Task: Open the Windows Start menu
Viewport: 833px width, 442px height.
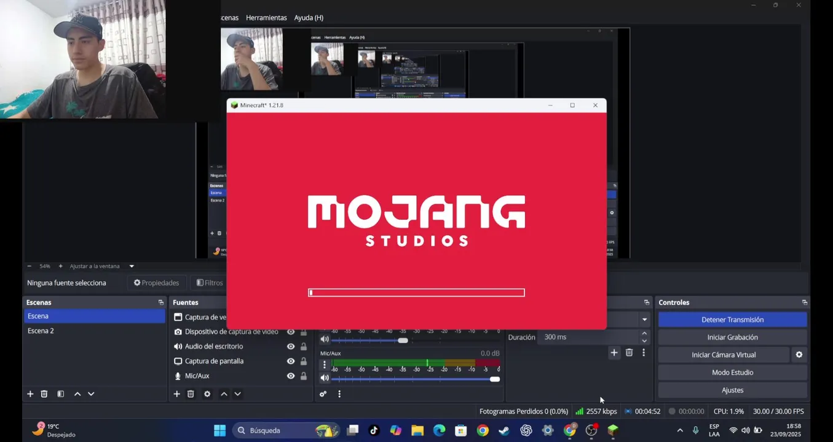Action: (x=219, y=430)
